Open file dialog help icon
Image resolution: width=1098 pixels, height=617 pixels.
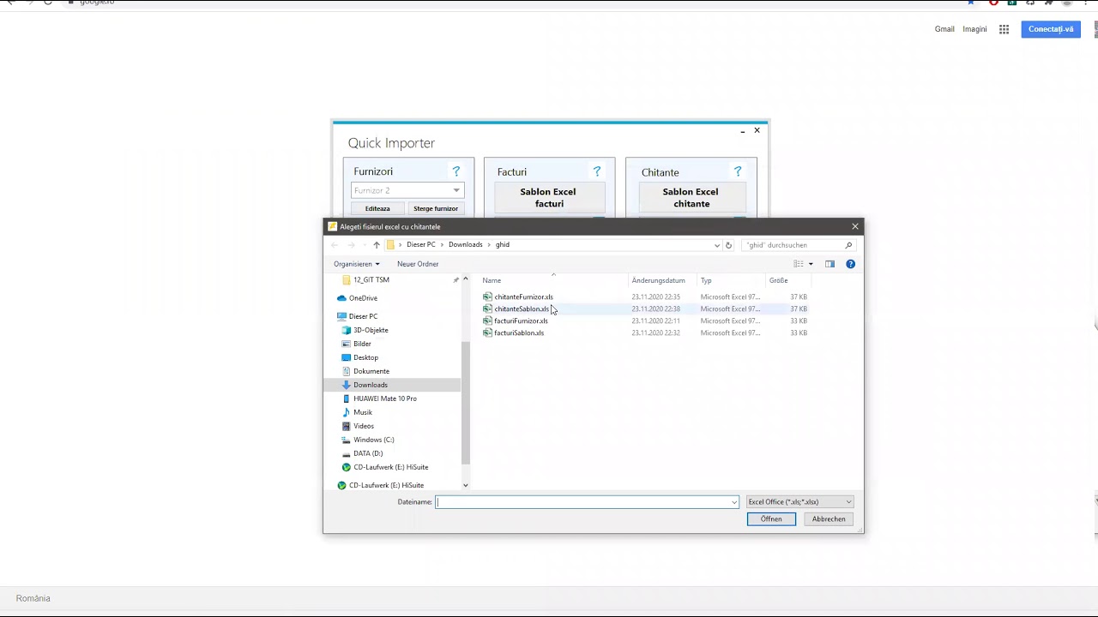pos(850,264)
